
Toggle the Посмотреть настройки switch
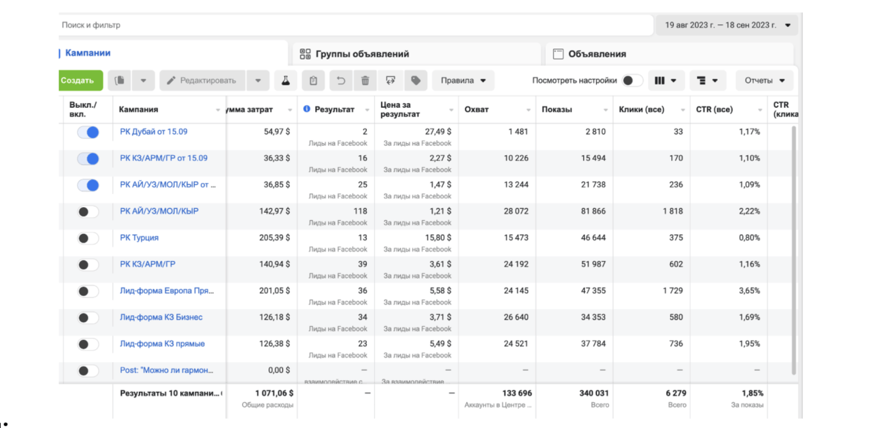coord(632,81)
